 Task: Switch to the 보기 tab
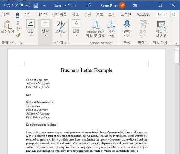pos(112,14)
